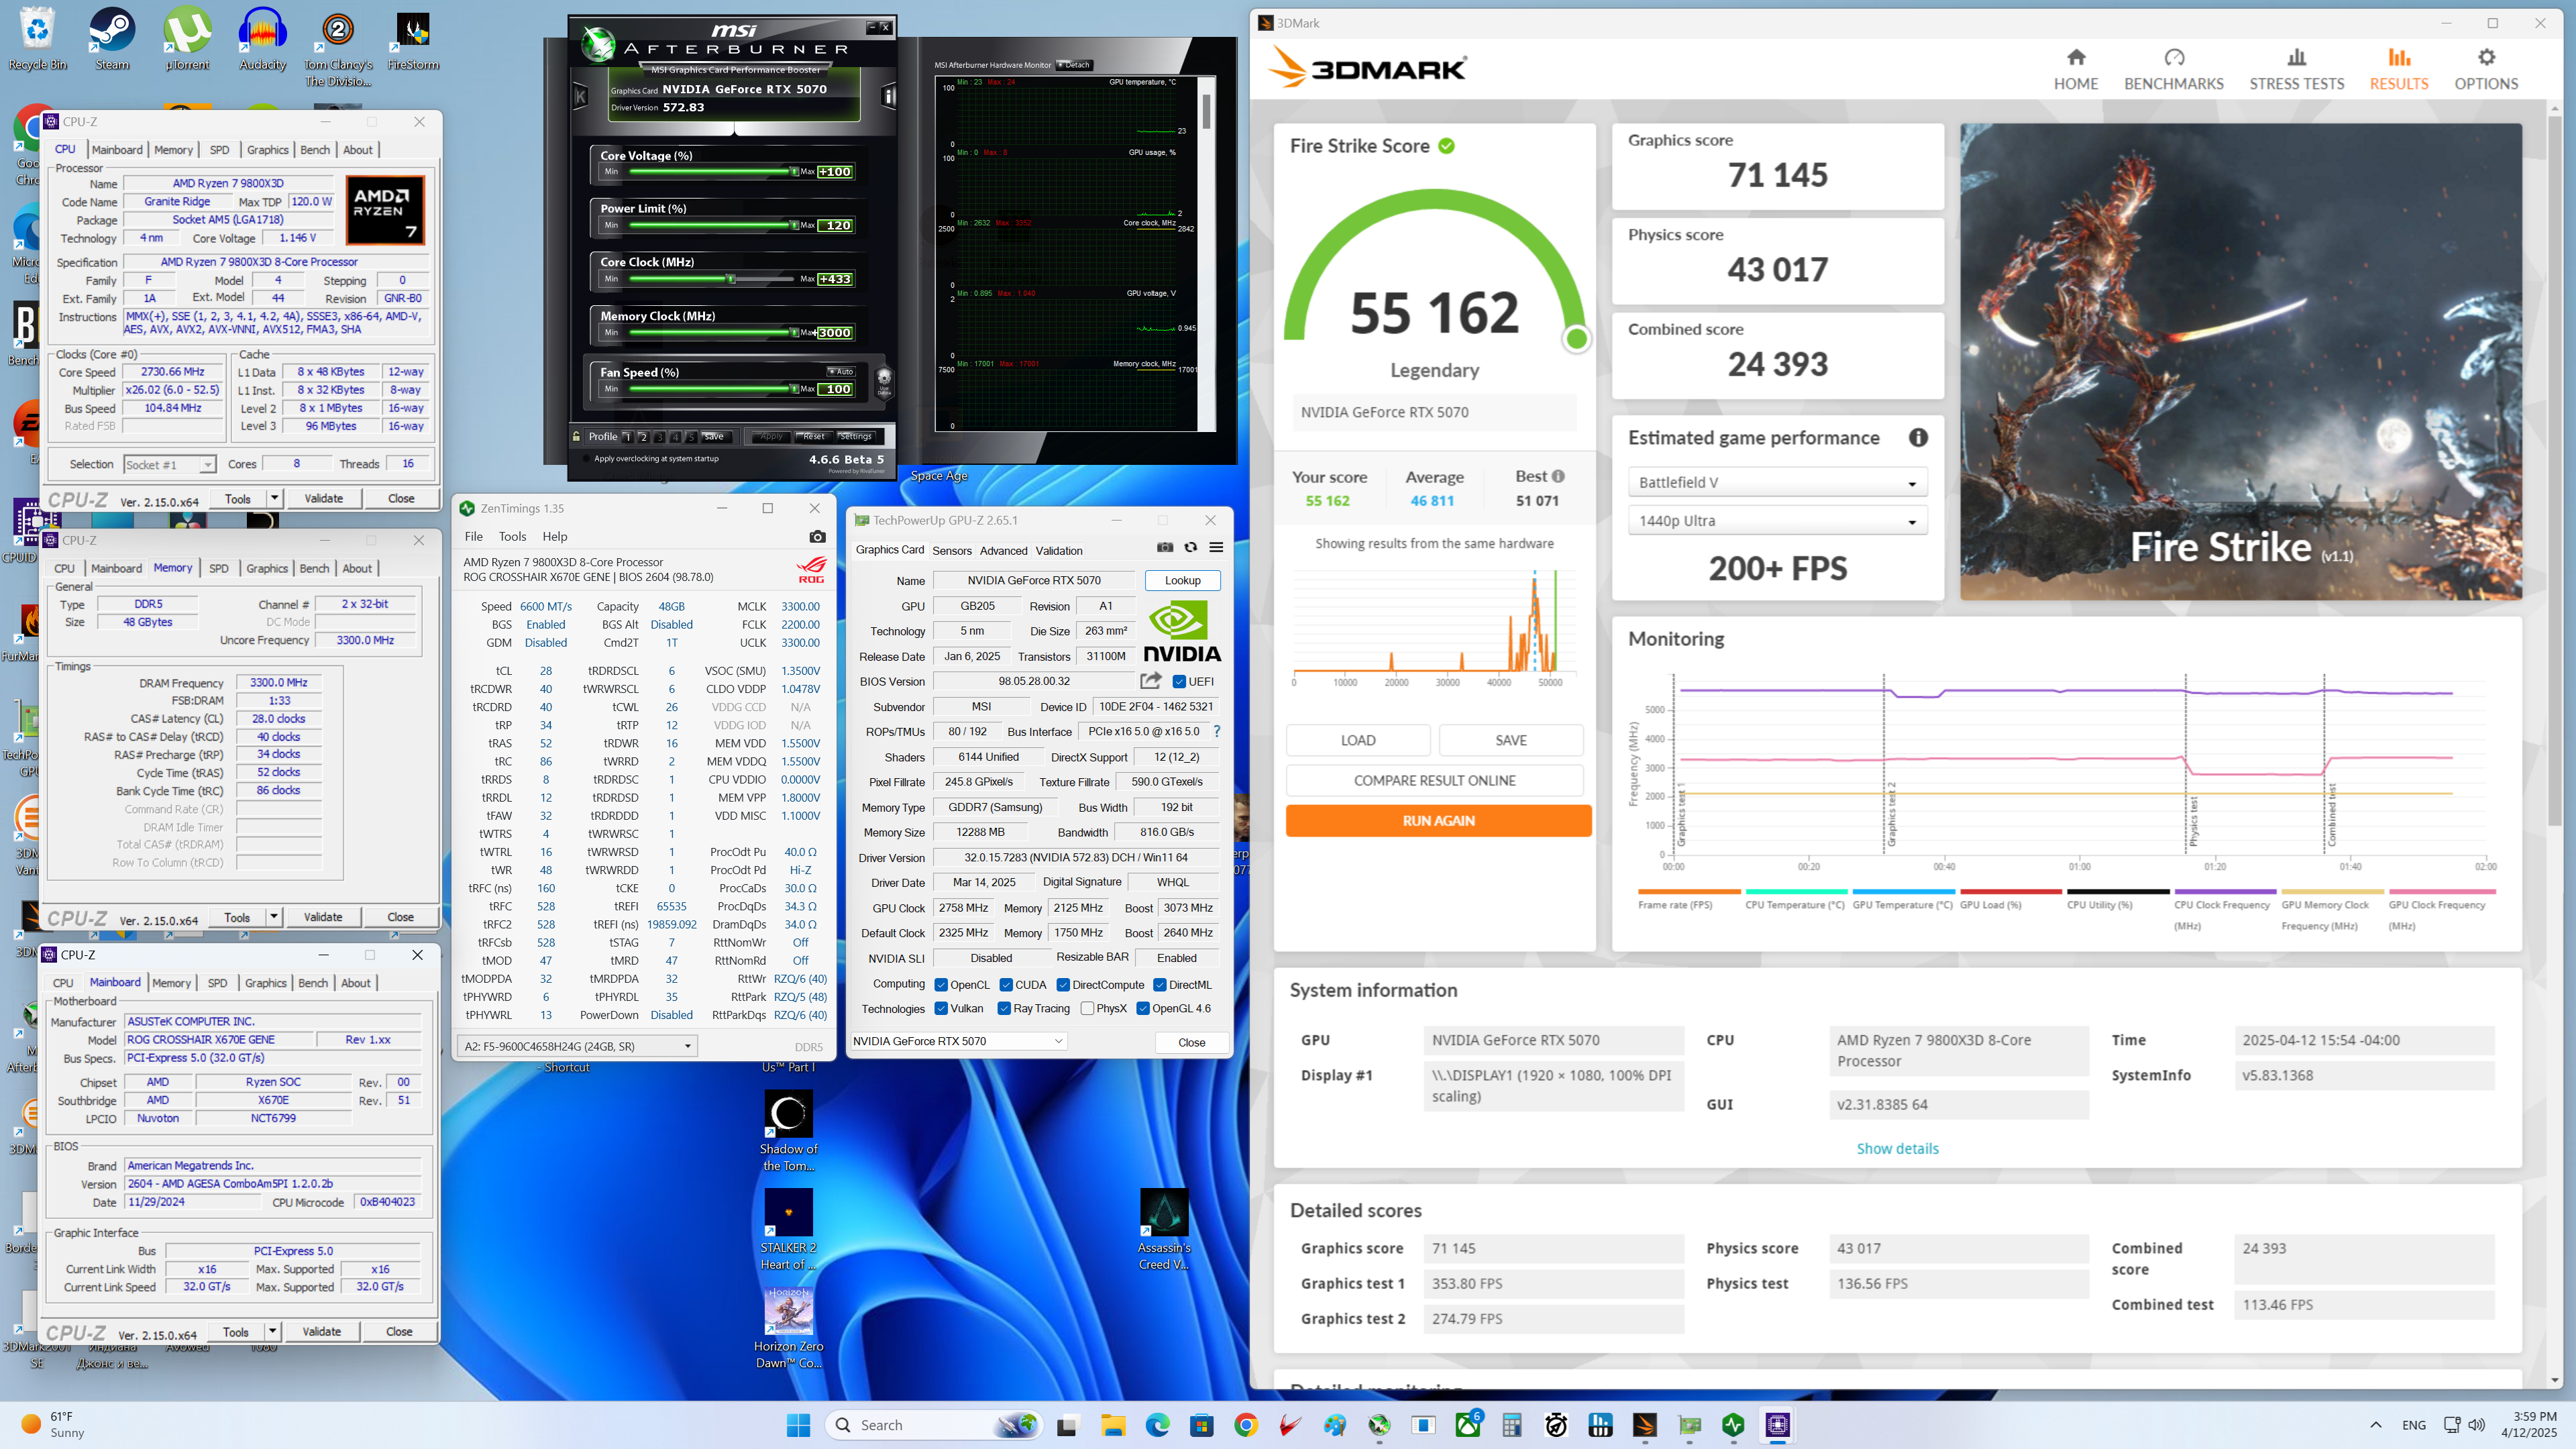2576x1449 pixels.
Task: Open FireStorm desktop shortcut
Action: [x=413, y=40]
